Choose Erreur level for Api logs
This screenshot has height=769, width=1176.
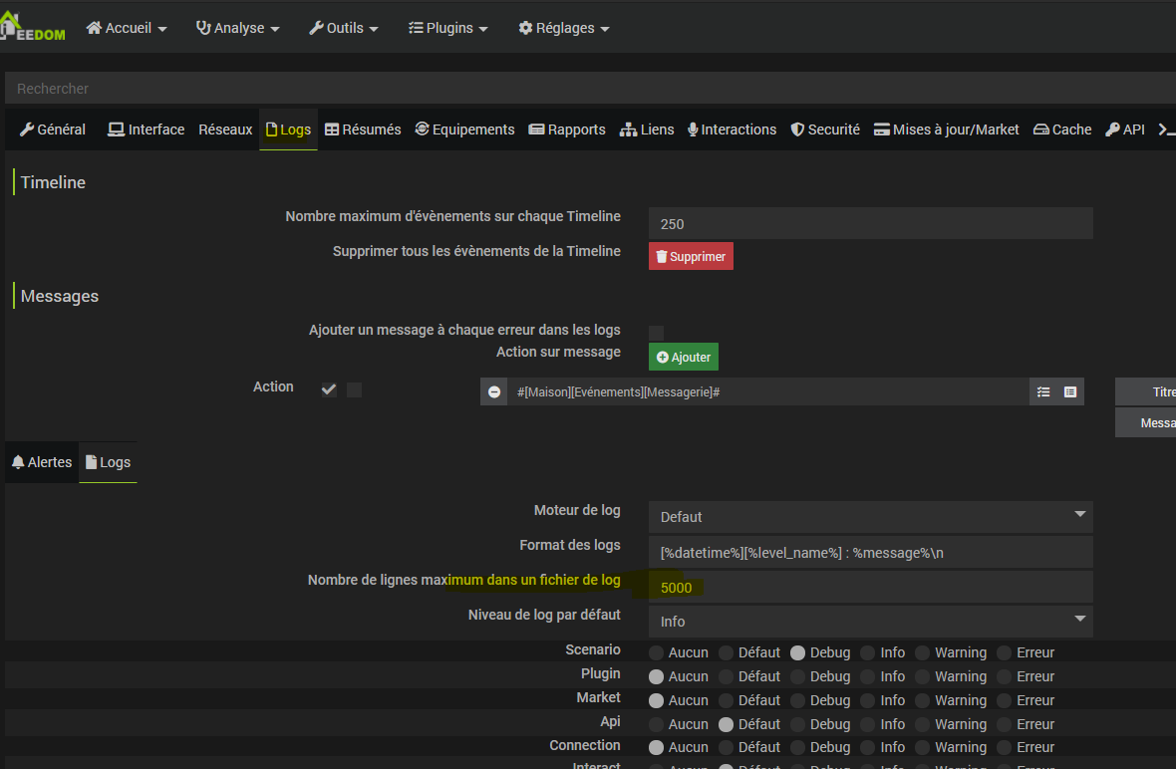point(1005,724)
